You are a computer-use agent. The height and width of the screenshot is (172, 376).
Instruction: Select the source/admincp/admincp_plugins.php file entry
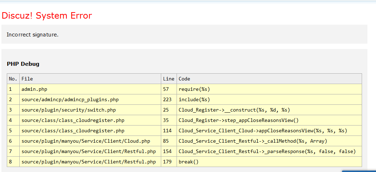[x=70, y=99]
